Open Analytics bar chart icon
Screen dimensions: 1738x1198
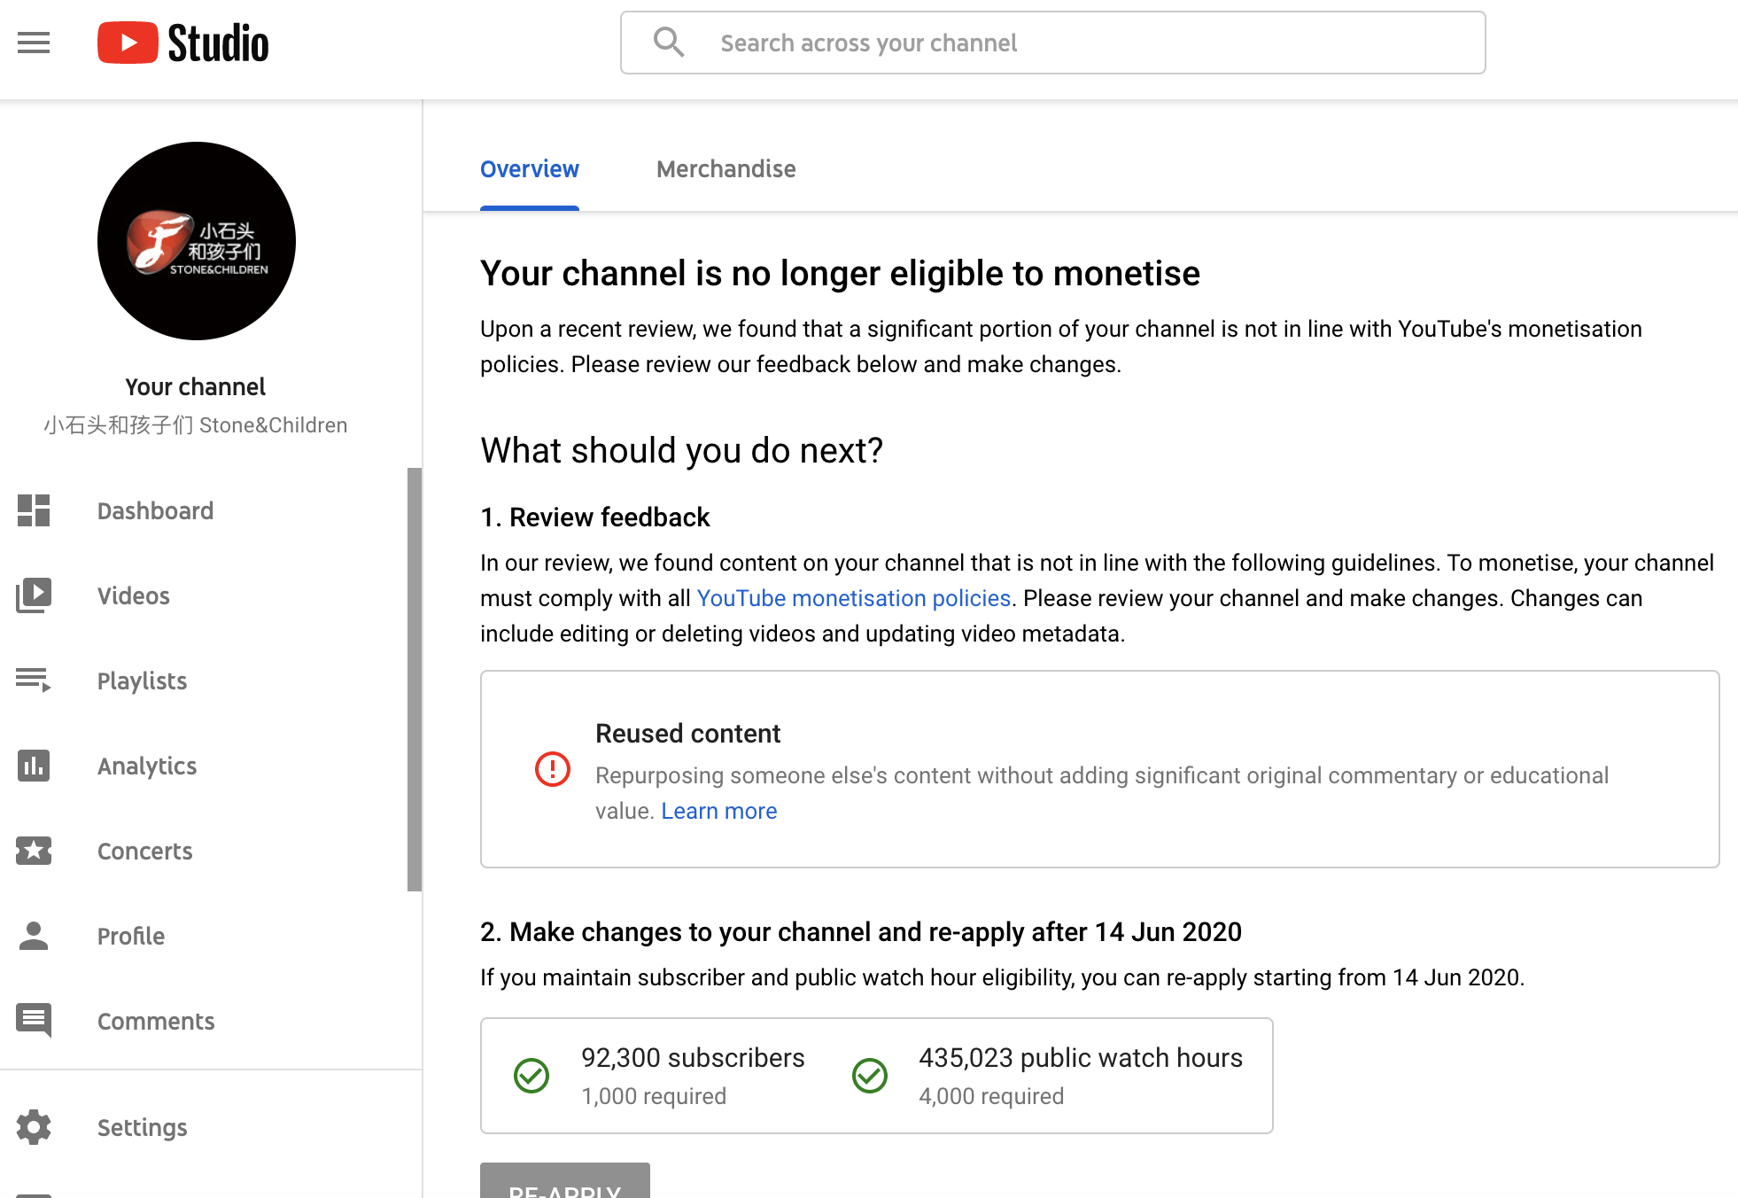pos(34,766)
